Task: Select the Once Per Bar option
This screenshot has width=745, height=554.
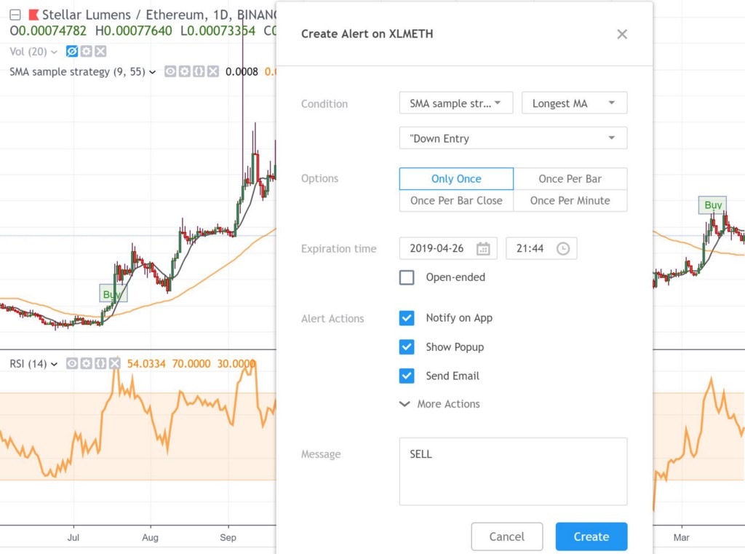Action: coord(570,179)
